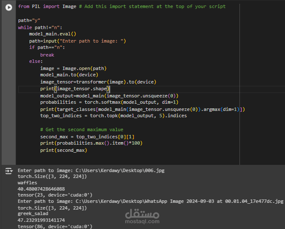The height and width of the screenshot is (229, 285).
Task: Click the print(second_max) line
Action: point(64,150)
